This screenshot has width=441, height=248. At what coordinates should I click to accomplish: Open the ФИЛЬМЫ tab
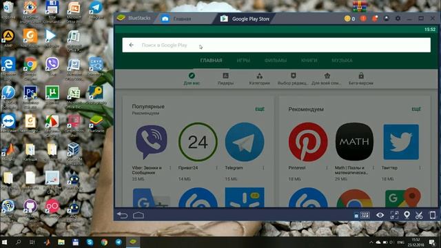point(276,61)
